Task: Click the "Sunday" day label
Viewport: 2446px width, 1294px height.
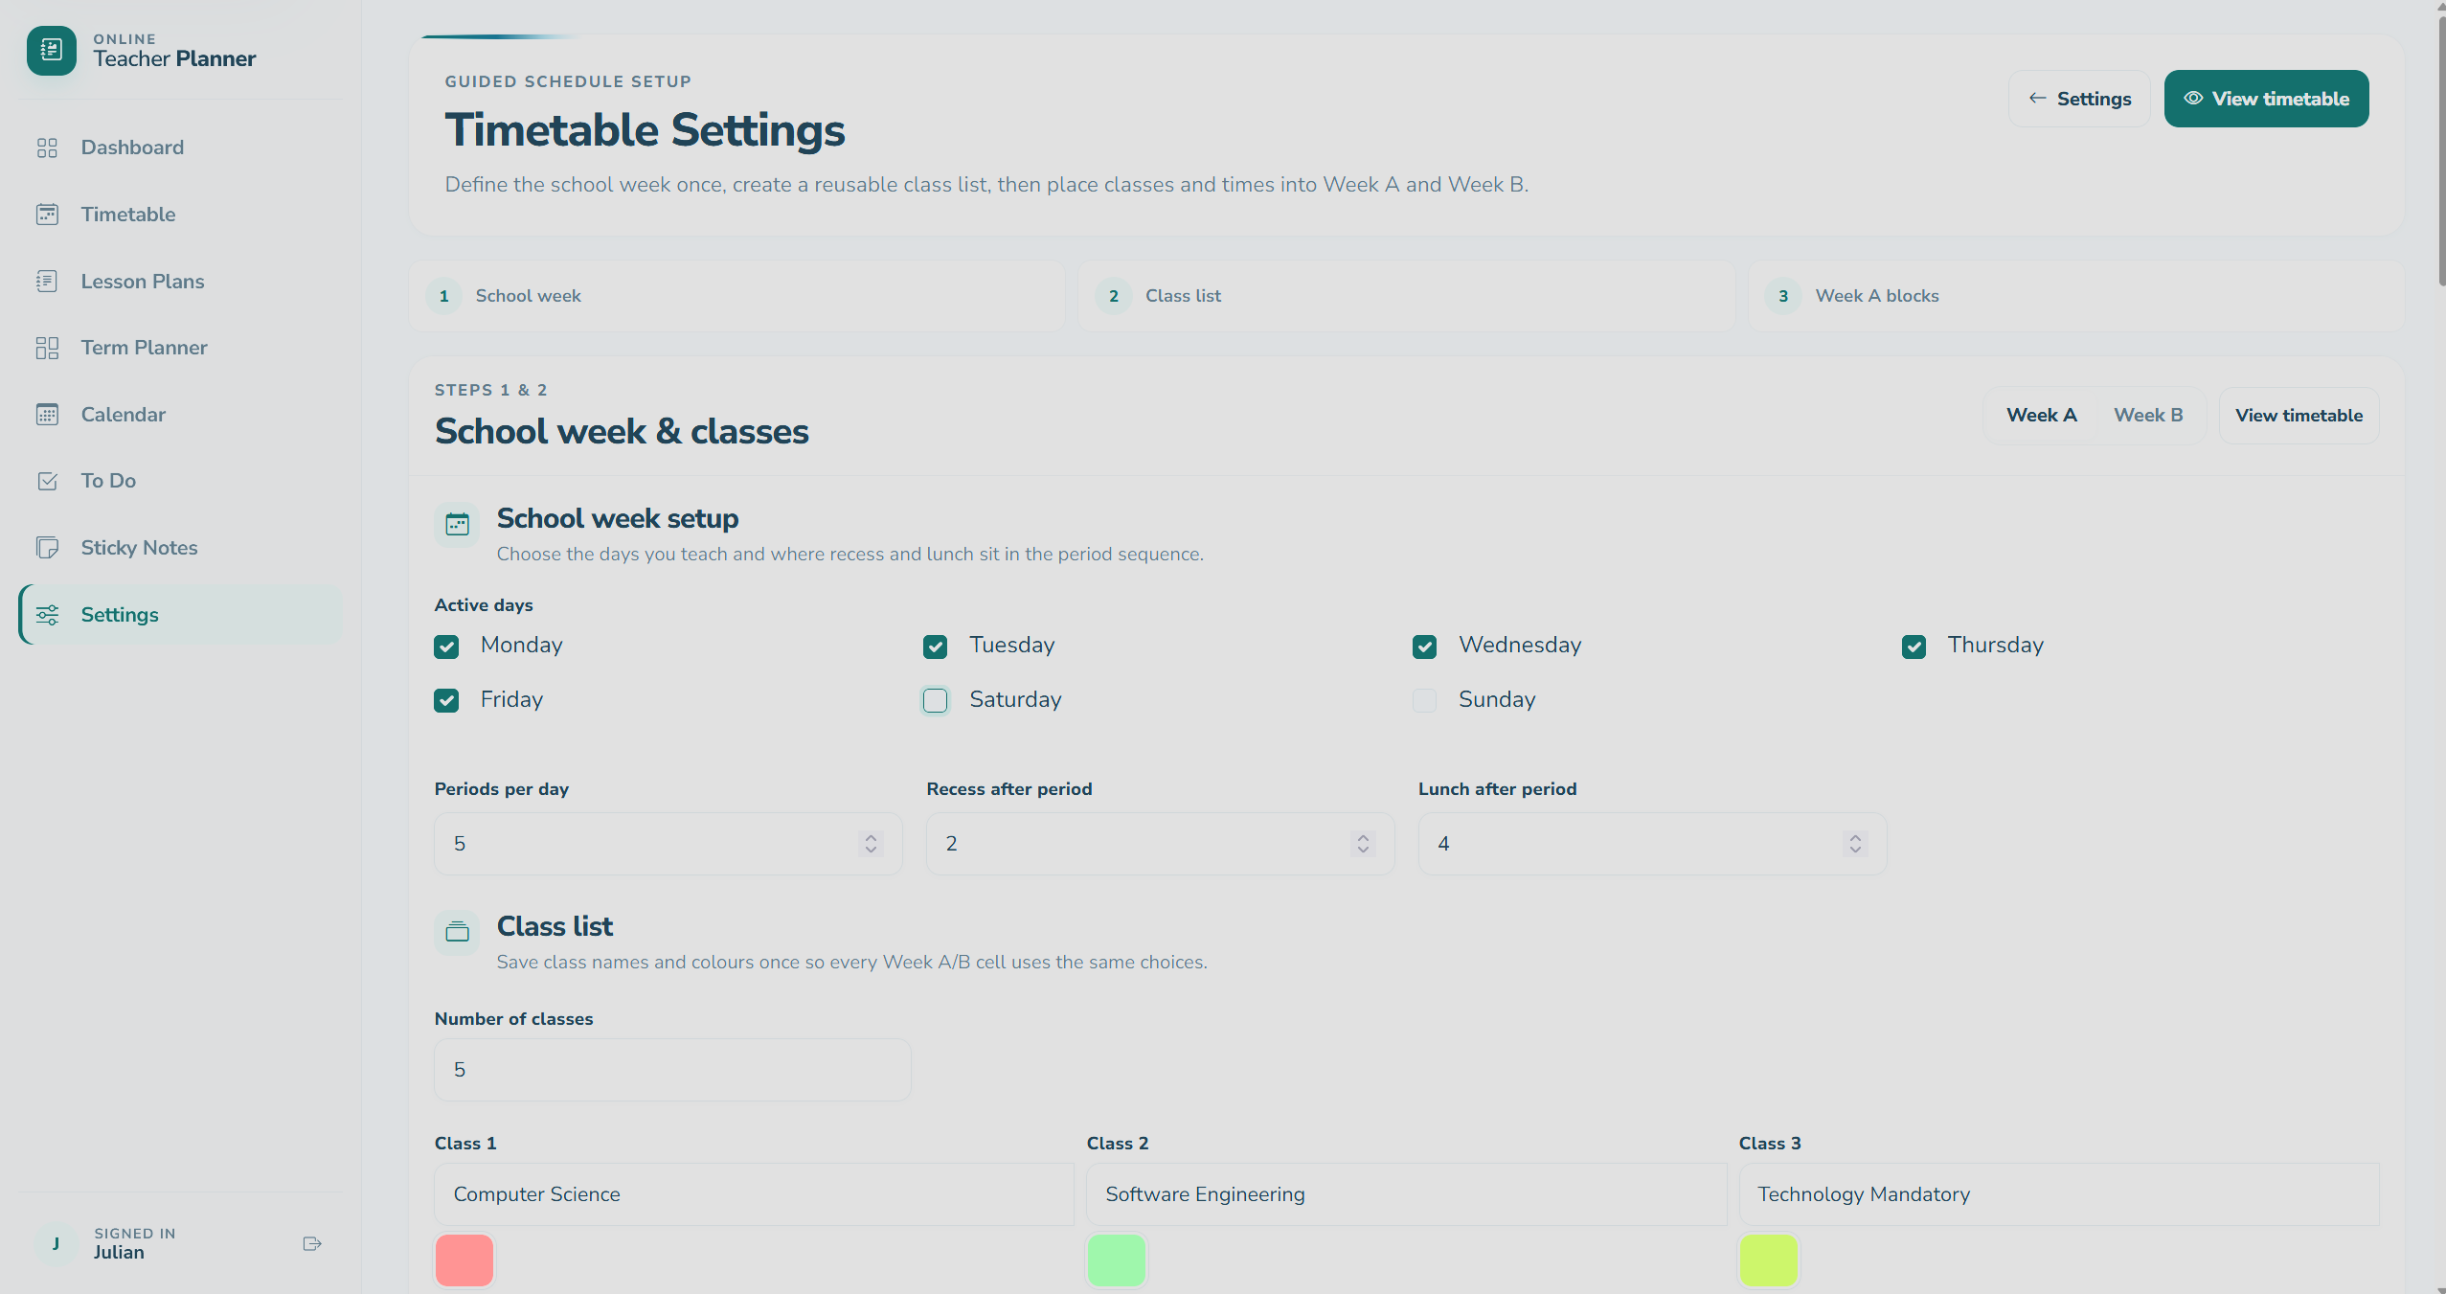Action: (x=1497, y=700)
